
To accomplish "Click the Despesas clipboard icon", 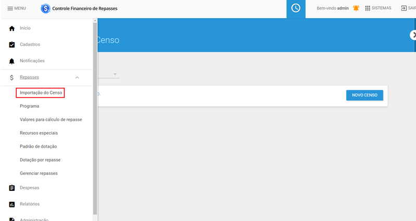I will click(11, 188).
